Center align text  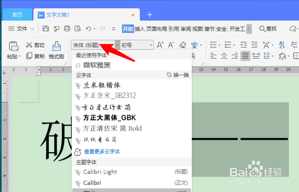point(224,56)
